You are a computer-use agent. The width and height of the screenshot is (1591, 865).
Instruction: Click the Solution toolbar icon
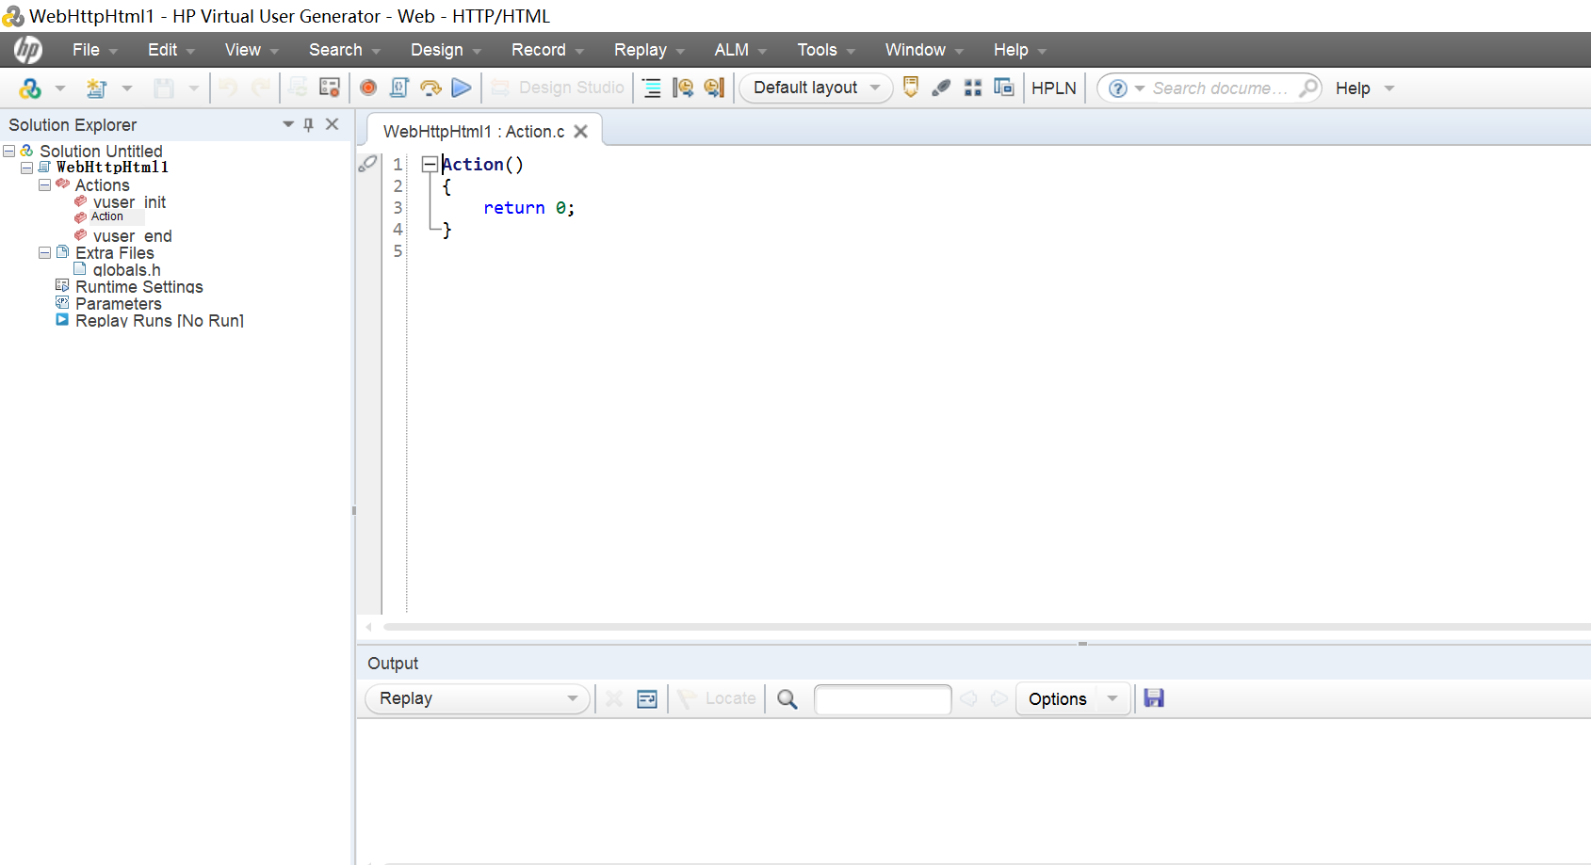pyautogui.click(x=30, y=88)
